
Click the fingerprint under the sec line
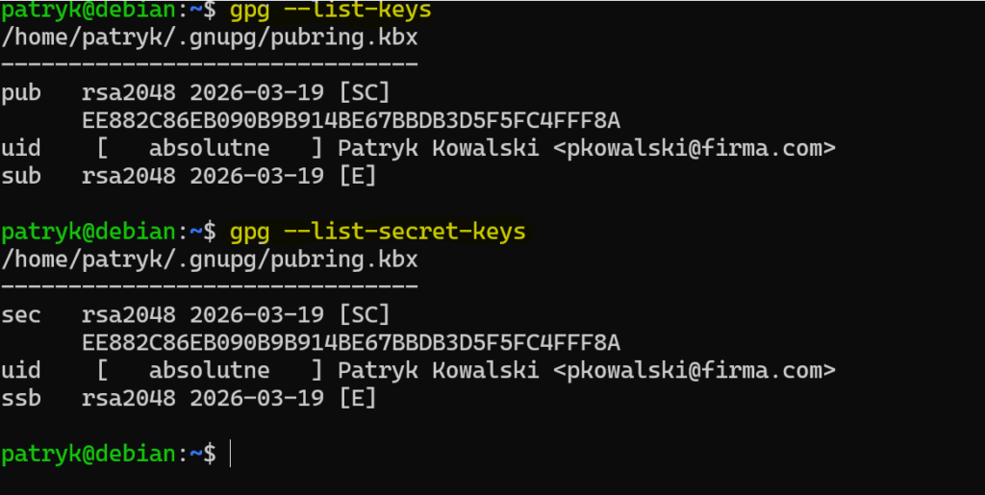351,343
